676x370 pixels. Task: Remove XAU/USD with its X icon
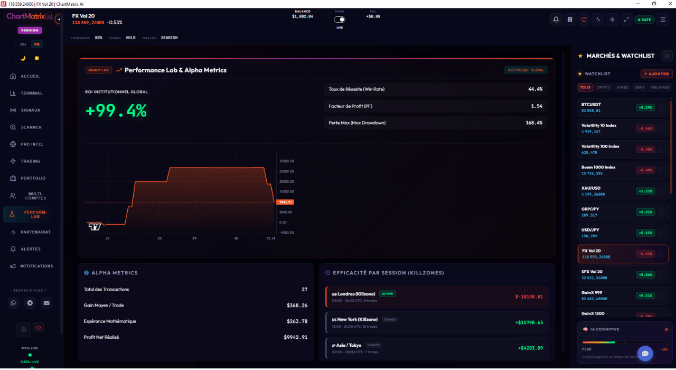[661, 191]
